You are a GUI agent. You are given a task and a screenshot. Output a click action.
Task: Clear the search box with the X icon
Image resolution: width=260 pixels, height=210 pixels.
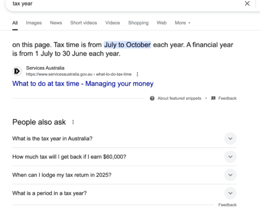pyautogui.click(x=247, y=3)
